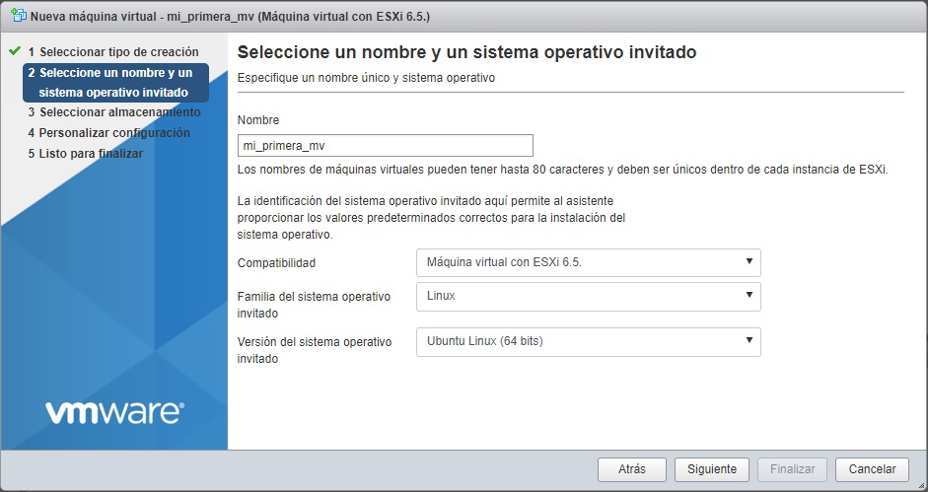
Task: Open step 3 Seleccionar almacenamiento
Action: 114,111
